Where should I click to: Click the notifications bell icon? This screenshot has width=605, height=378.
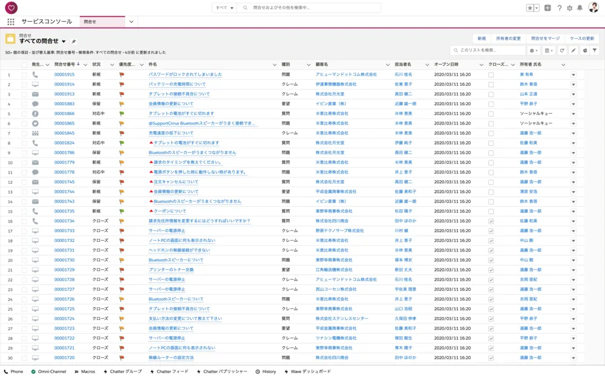pyautogui.click(x=580, y=8)
